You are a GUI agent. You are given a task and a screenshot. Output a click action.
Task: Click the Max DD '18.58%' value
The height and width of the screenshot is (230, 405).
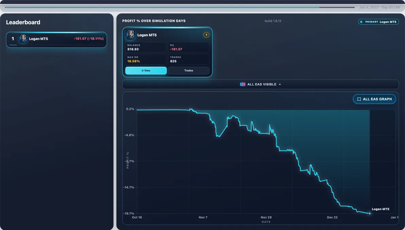[134, 61]
